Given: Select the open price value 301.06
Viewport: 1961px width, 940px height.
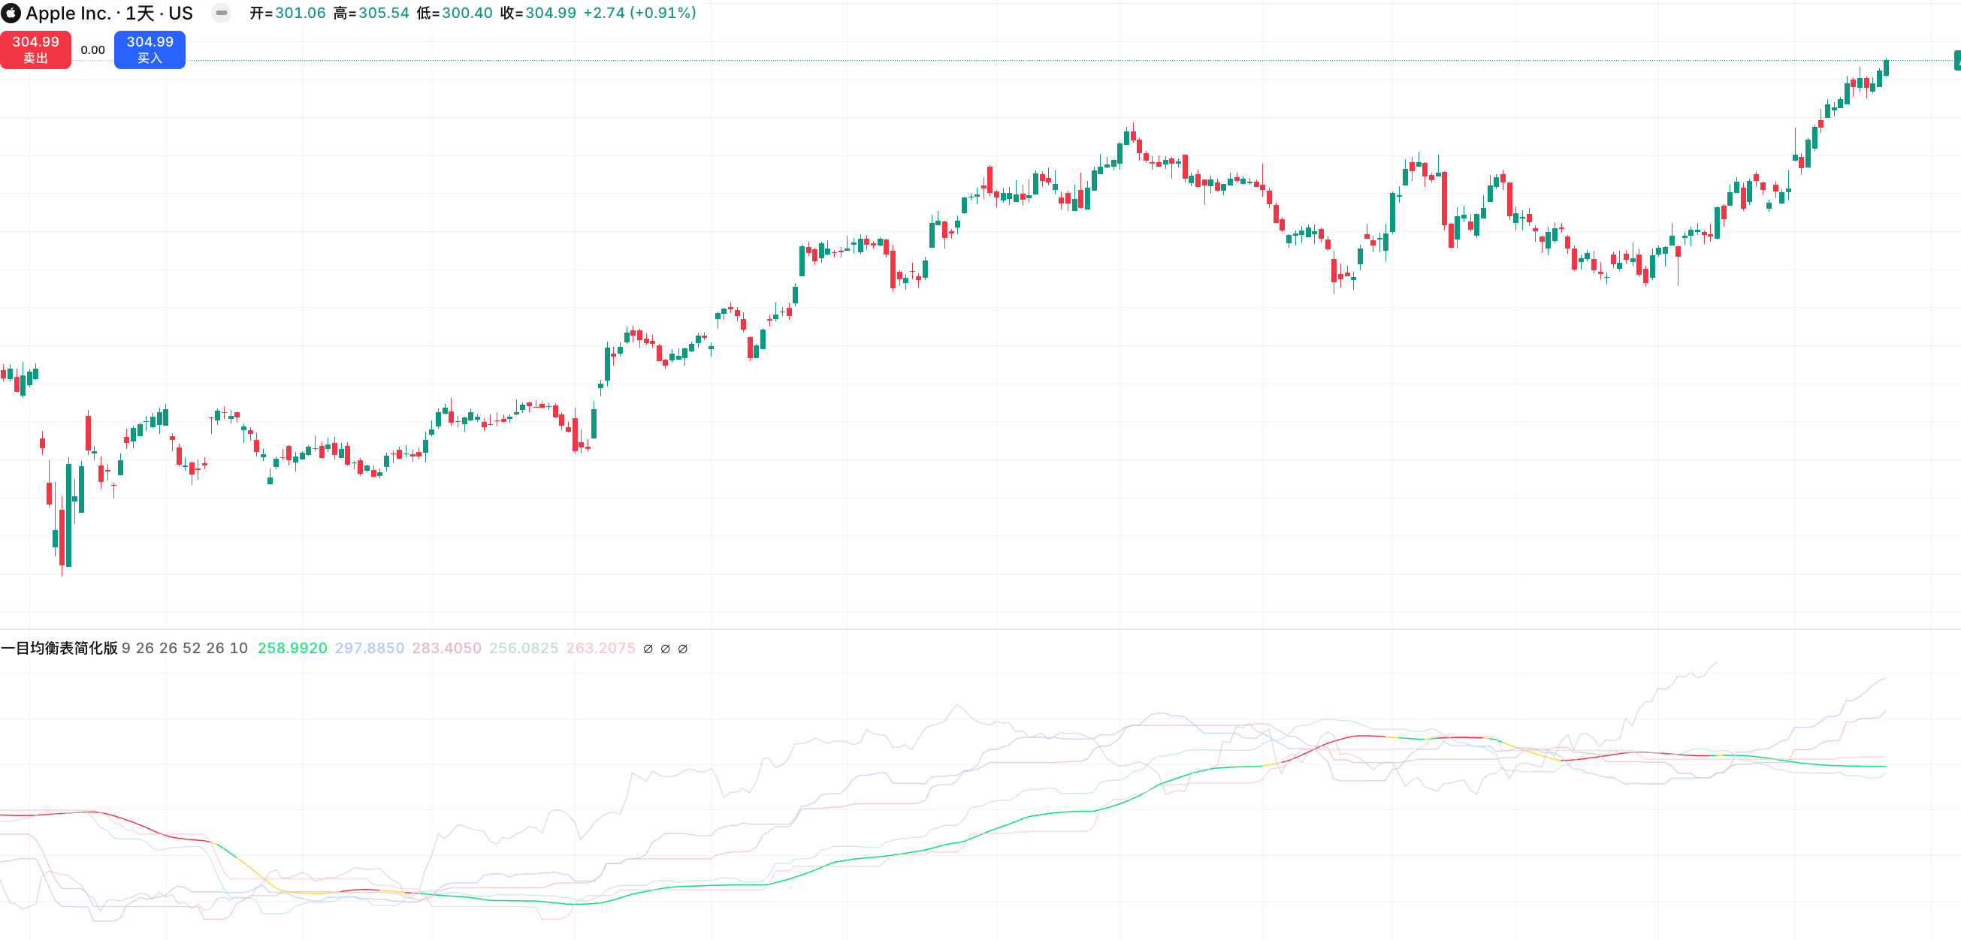Looking at the screenshot, I should point(300,13).
